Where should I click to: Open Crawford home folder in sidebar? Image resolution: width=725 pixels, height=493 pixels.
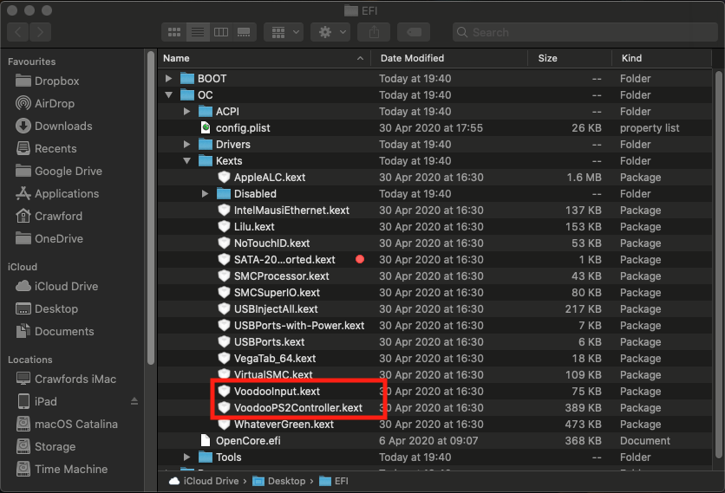(49, 217)
